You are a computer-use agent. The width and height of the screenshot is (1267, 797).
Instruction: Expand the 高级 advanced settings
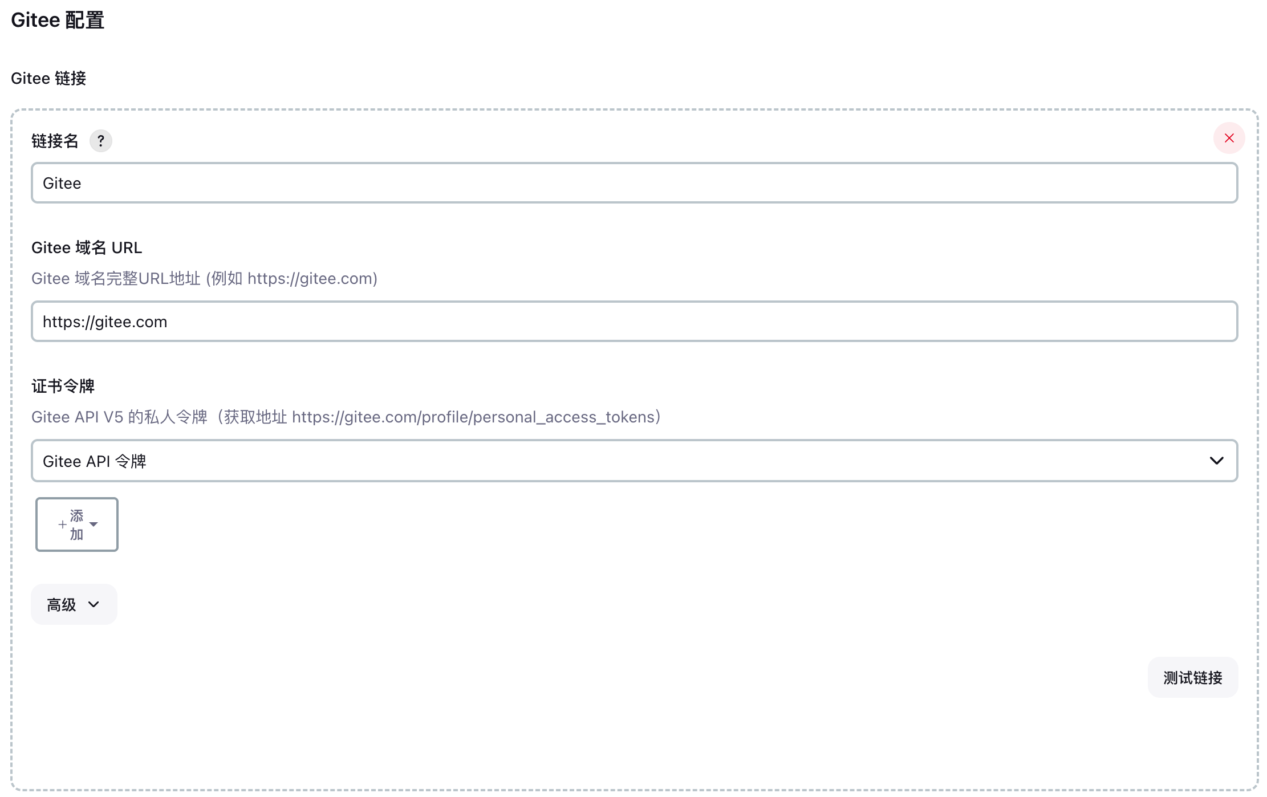[74, 604]
